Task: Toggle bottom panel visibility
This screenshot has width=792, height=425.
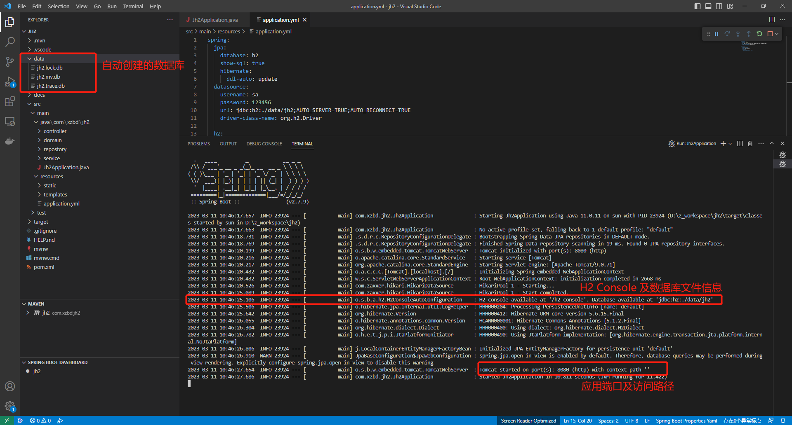Action: pos(708,6)
